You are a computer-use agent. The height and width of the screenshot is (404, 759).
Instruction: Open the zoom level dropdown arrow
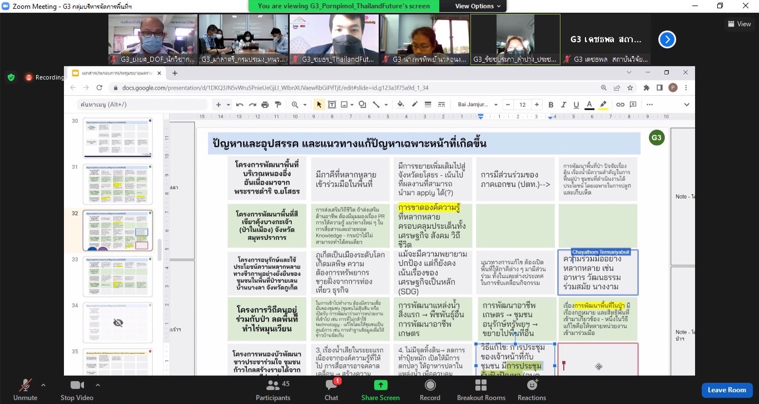[x=304, y=105]
